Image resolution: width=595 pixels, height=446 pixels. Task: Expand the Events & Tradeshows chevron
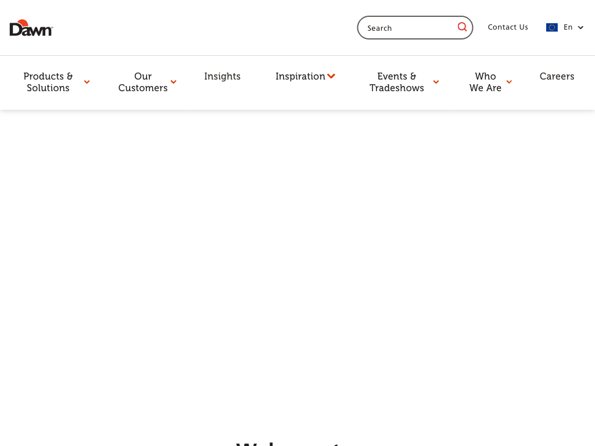pos(436,82)
